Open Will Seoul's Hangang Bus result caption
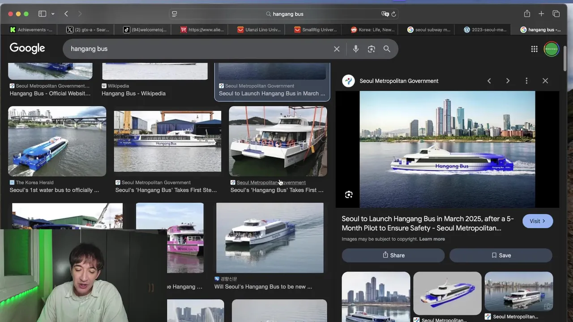This screenshot has height=322, width=573. (x=263, y=287)
